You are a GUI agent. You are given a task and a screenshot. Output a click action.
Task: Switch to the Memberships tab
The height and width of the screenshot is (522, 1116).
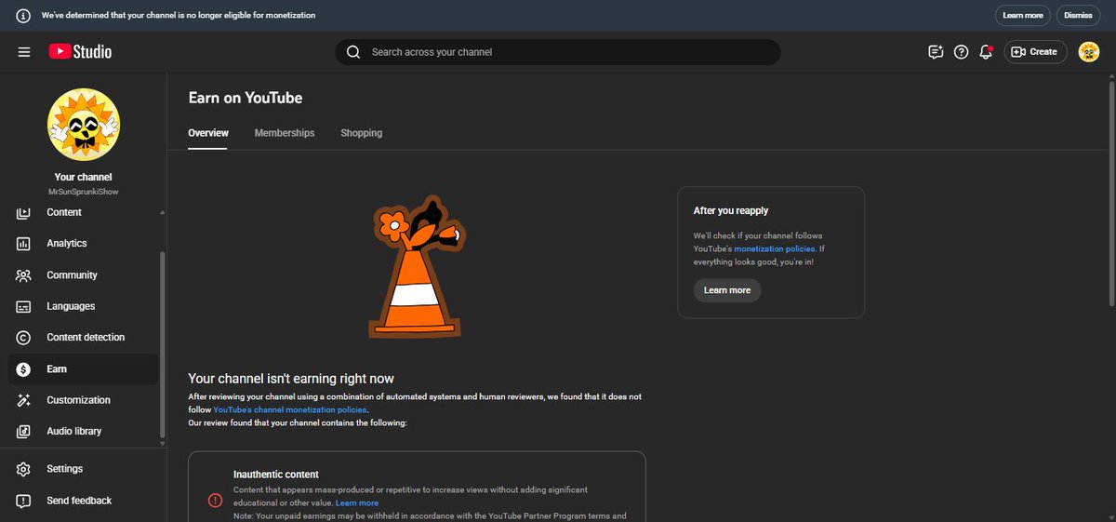coord(285,133)
